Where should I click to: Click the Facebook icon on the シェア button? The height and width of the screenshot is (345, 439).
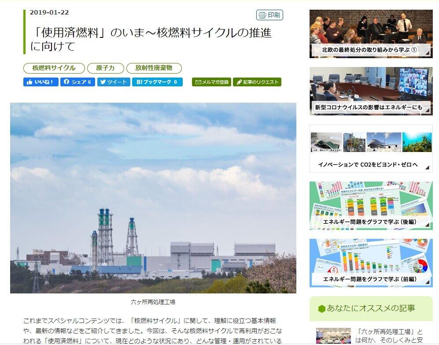[66, 82]
